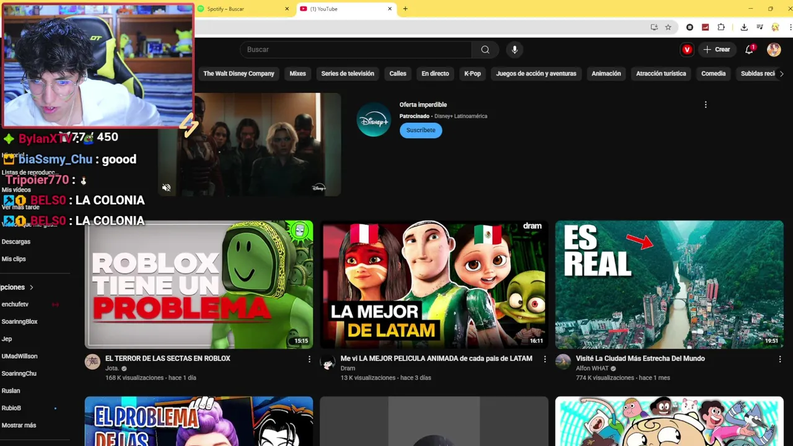The width and height of the screenshot is (793, 446).
Task: Open the Chrome extensions puzzle icon
Action: [x=721, y=27]
